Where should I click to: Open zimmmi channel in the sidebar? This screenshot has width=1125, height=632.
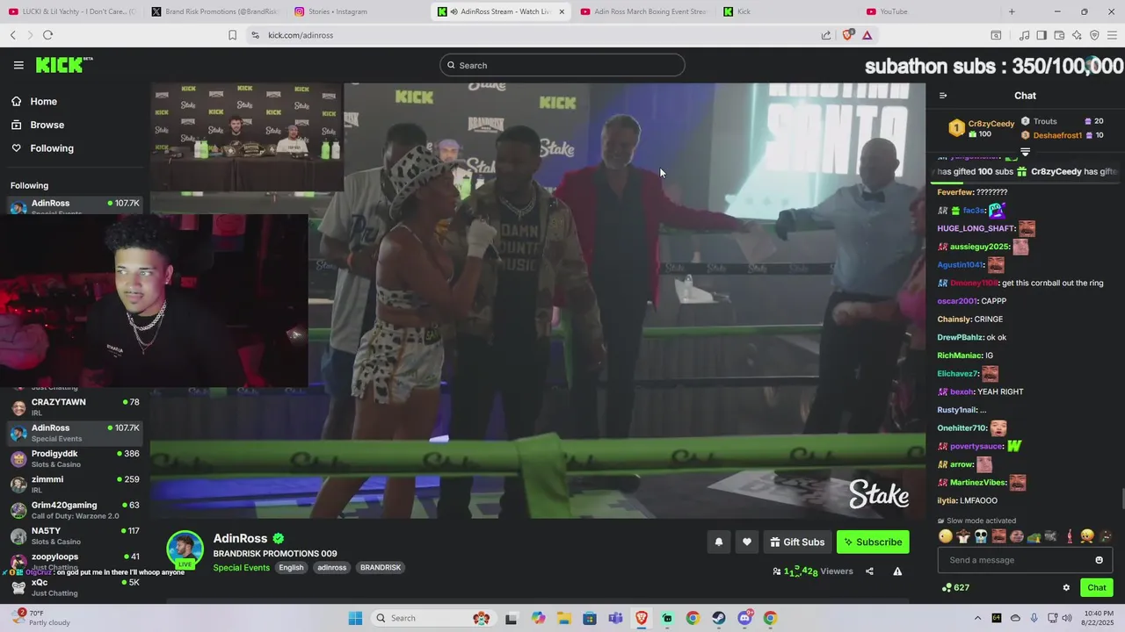[x=74, y=485]
